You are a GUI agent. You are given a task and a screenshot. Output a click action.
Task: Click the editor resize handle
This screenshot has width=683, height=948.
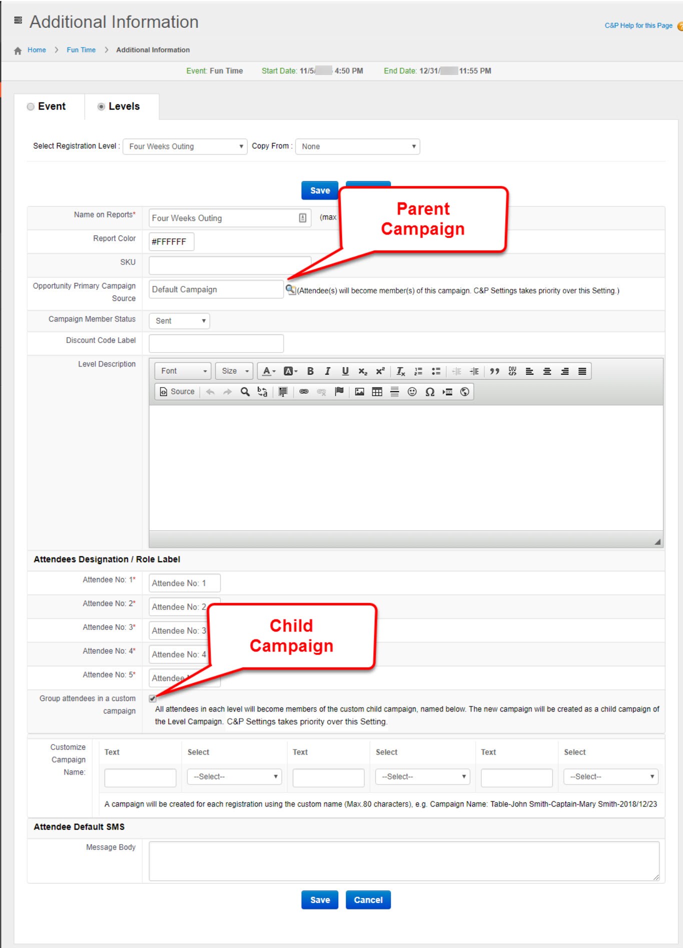click(657, 542)
